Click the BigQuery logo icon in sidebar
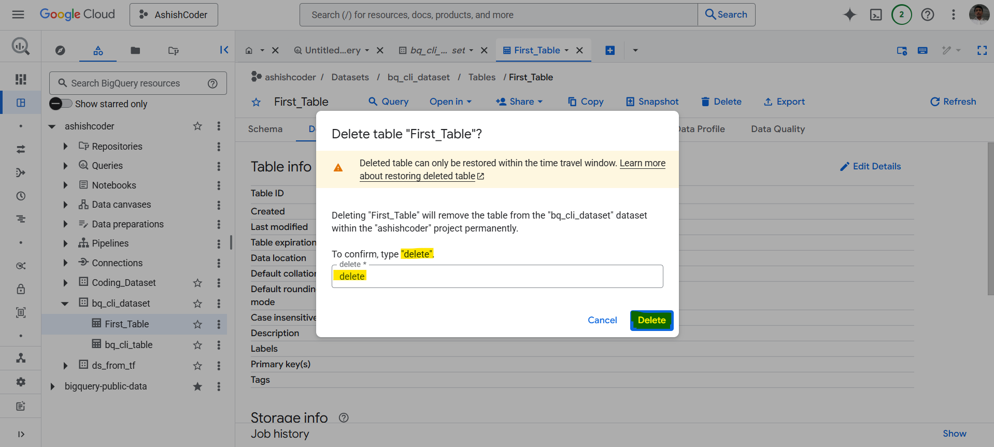 21,47
